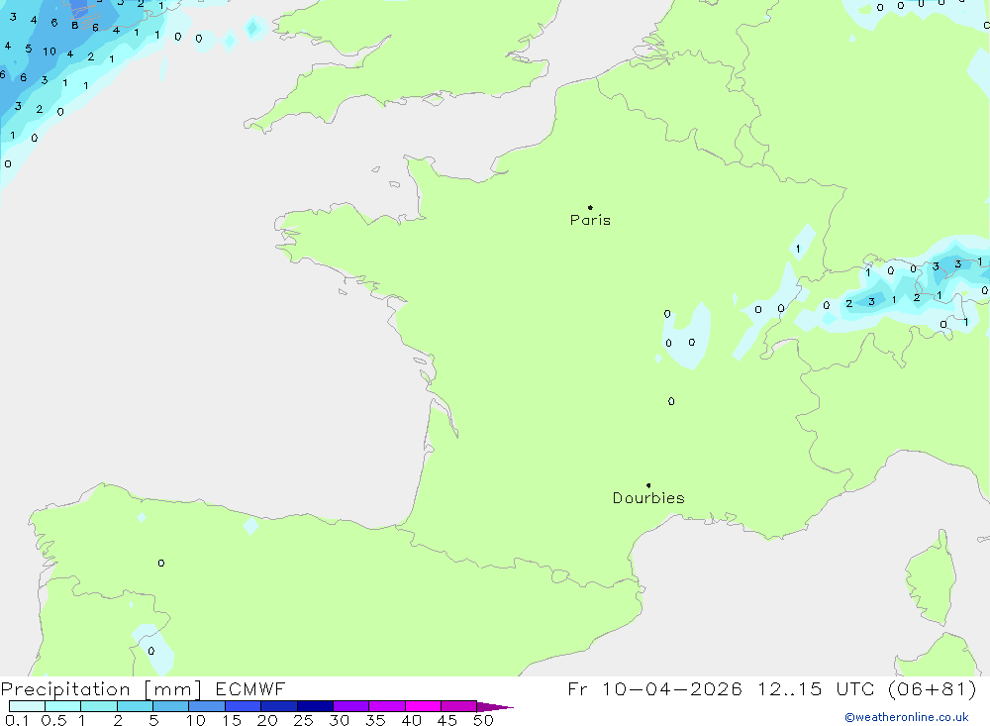
Task: Click the 'Precipitation [mm]' title text
Action: click(101, 689)
